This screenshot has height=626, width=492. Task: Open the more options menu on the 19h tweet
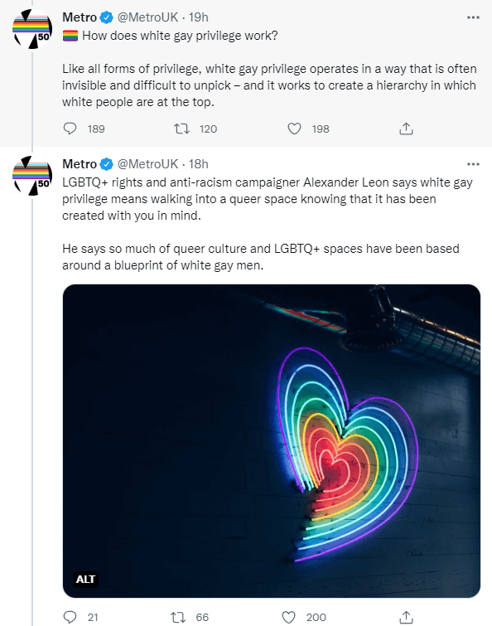click(473, 17)
